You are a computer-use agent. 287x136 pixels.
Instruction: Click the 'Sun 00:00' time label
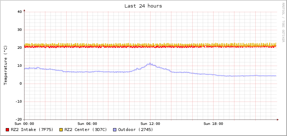(x=24, y=123)
